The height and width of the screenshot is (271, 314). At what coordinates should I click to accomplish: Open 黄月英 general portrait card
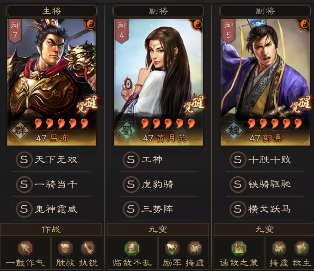[159, 82]
